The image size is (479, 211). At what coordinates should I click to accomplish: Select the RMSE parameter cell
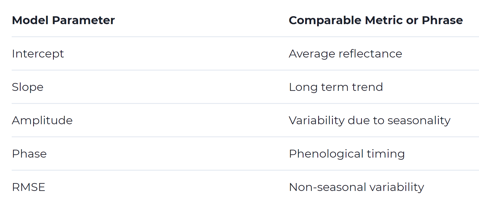(x=29, y=187)
